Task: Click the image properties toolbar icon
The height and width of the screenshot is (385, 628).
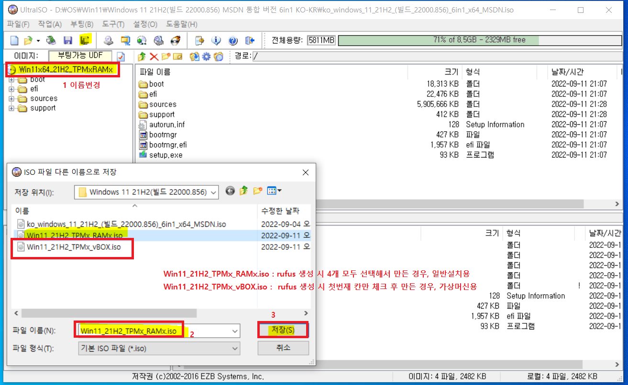Action: click(199, 41)
